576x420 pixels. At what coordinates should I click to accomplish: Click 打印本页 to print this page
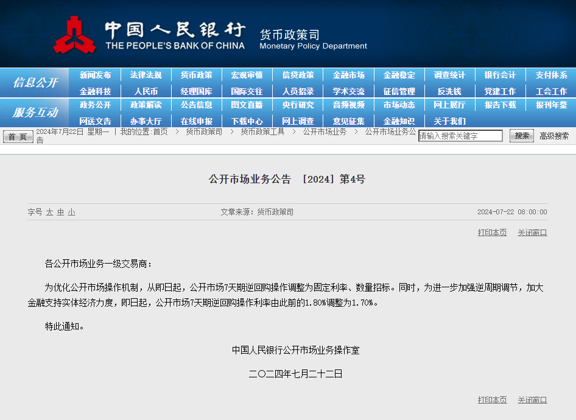(491, 232)
